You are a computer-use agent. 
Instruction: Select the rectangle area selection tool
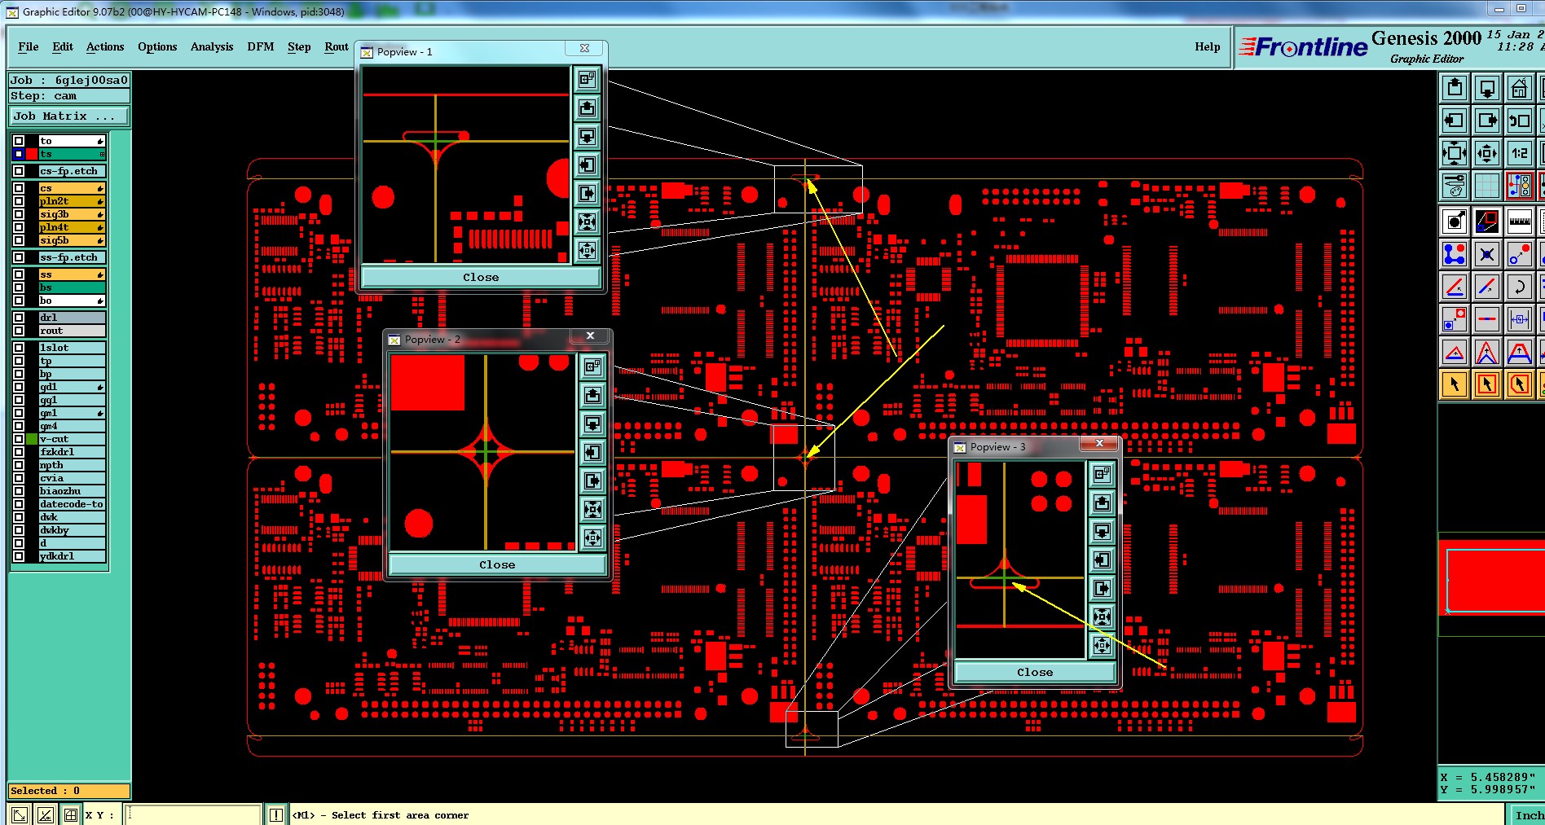1487,384
